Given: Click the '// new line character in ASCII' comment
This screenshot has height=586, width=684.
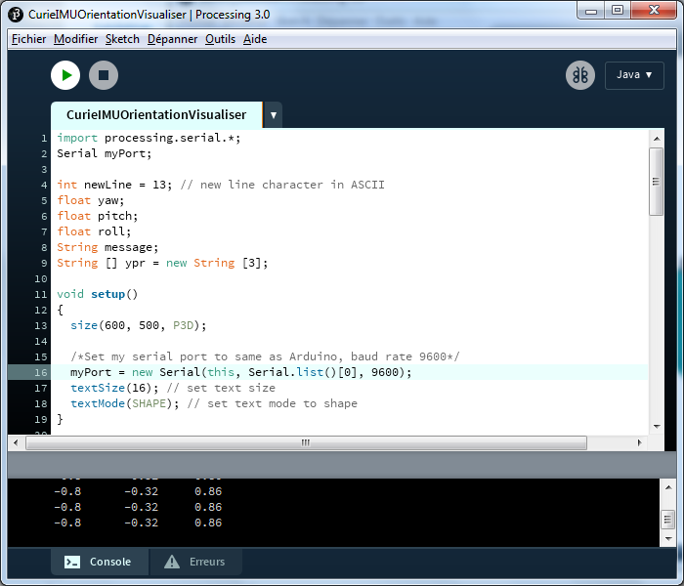Looking at the screenshot, I should (282, 185).
